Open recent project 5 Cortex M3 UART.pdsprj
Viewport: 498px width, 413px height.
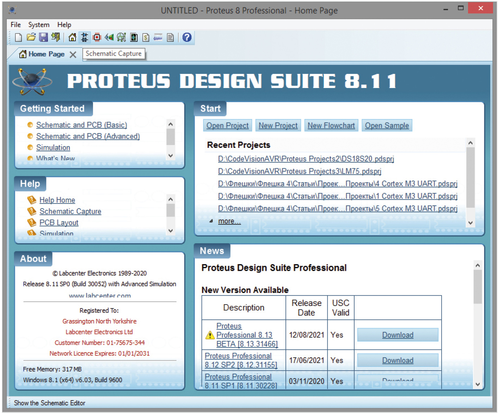coord(338,208)
